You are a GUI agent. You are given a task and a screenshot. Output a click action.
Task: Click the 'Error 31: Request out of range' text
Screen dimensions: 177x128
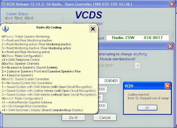click(148, 98)
